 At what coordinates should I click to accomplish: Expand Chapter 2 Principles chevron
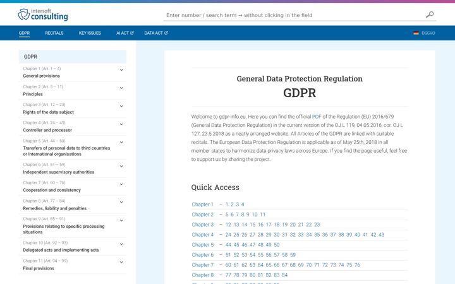[x=121, y=88]
